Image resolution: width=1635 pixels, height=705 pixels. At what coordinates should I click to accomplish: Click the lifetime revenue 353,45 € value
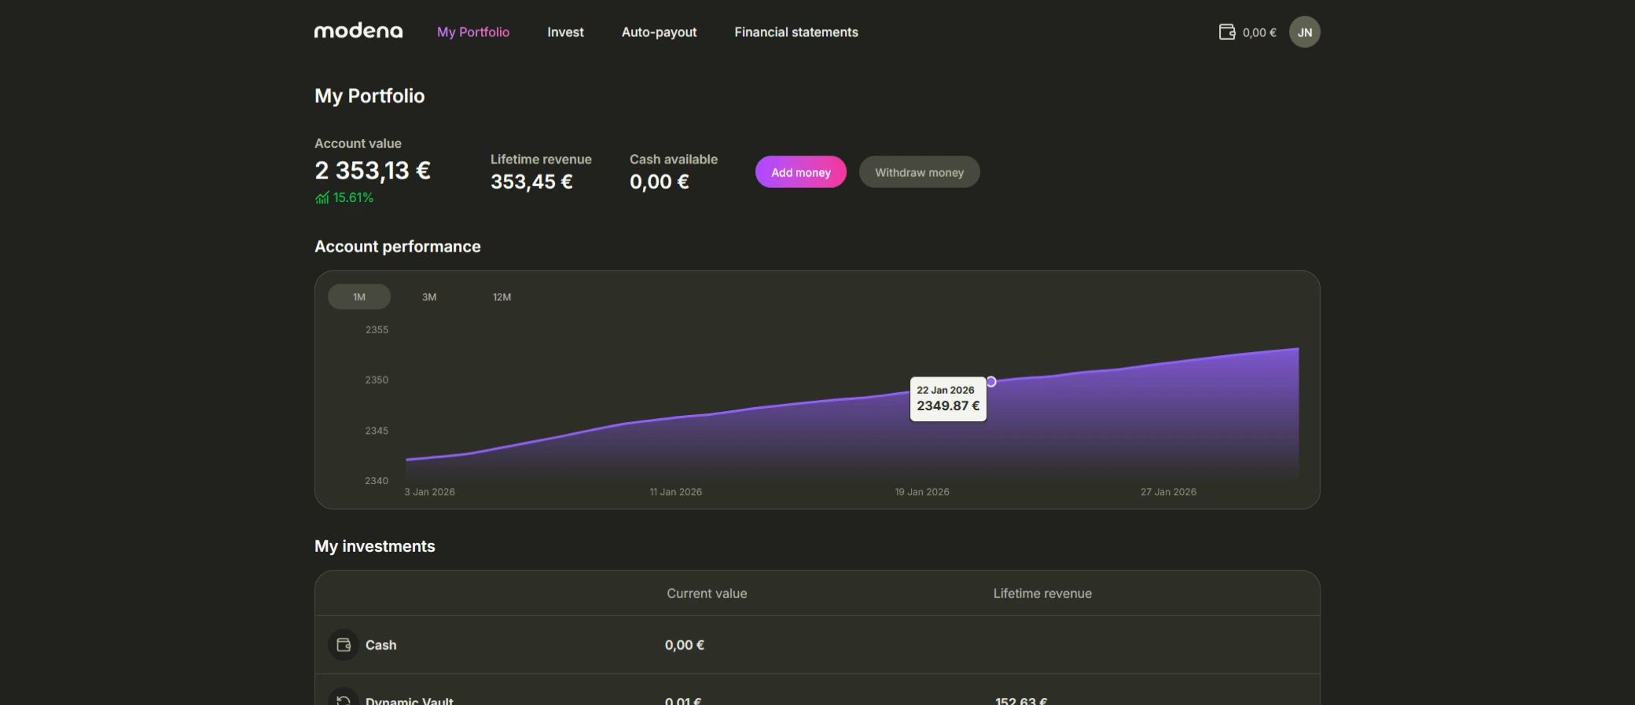531,182
